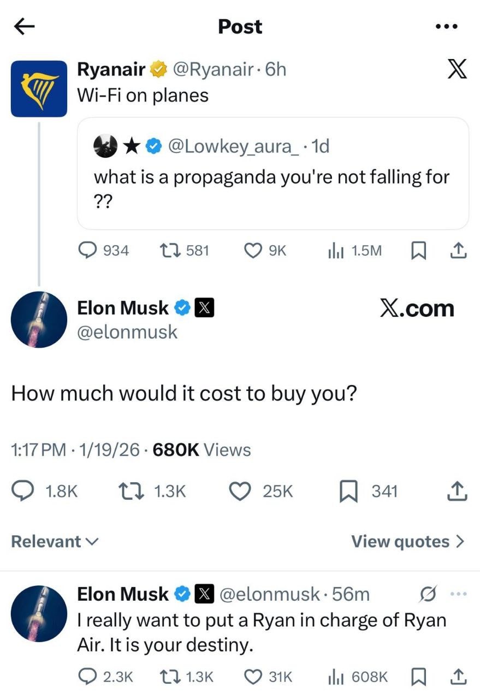View analytics on Elon's Ryan Air reply
The image size is (480, 699).
[334, 677]
